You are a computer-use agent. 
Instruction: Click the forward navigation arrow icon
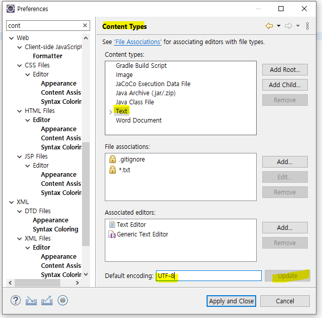[288, 26]
